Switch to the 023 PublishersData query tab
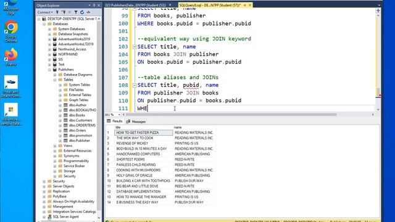Screen dimensions: 395x222 click(136, 5)
